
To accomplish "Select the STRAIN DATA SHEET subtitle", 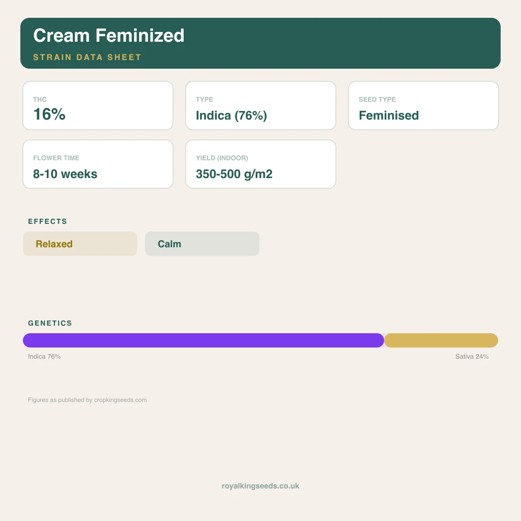I will pyautogui.click(x=87, y=57).
